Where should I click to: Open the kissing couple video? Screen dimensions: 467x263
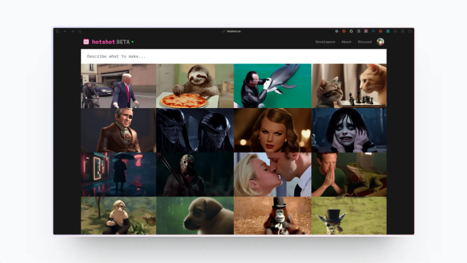[x=272, y=174]
